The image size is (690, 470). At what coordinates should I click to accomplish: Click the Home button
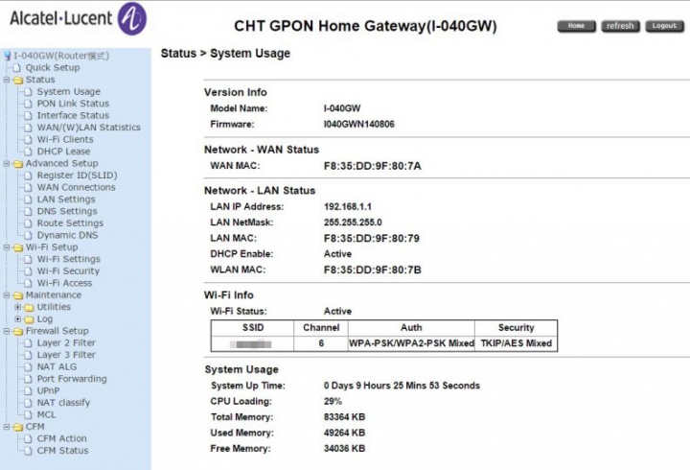(576, 26)
